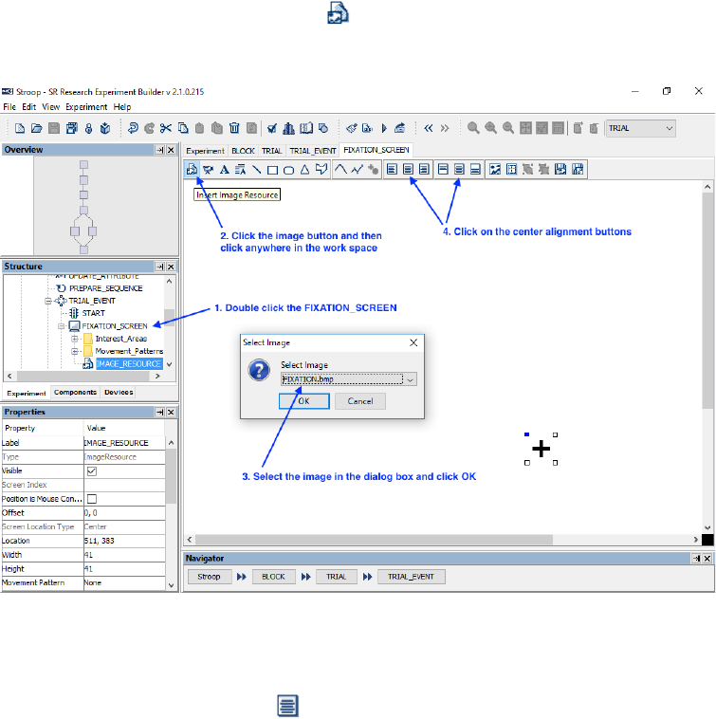Select the Ellipse drawing tool
Viewport: 716px width, 719px height.
pyautogui.click(x=288, y=170)
